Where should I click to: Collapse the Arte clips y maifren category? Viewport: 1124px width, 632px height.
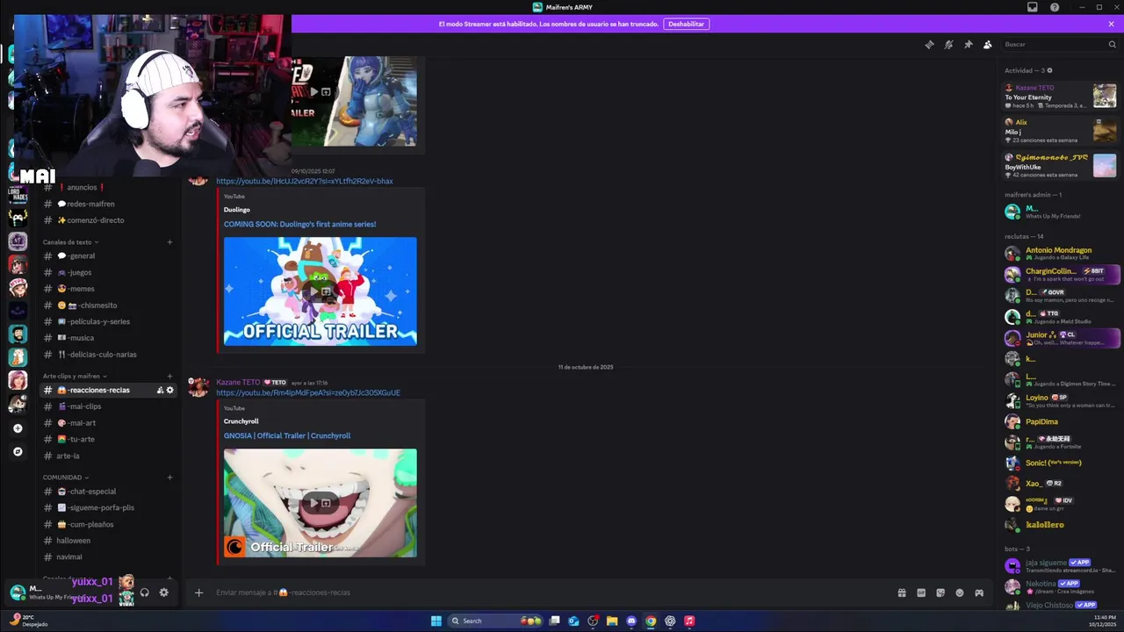pyautogui.click(x=75, y=376)
